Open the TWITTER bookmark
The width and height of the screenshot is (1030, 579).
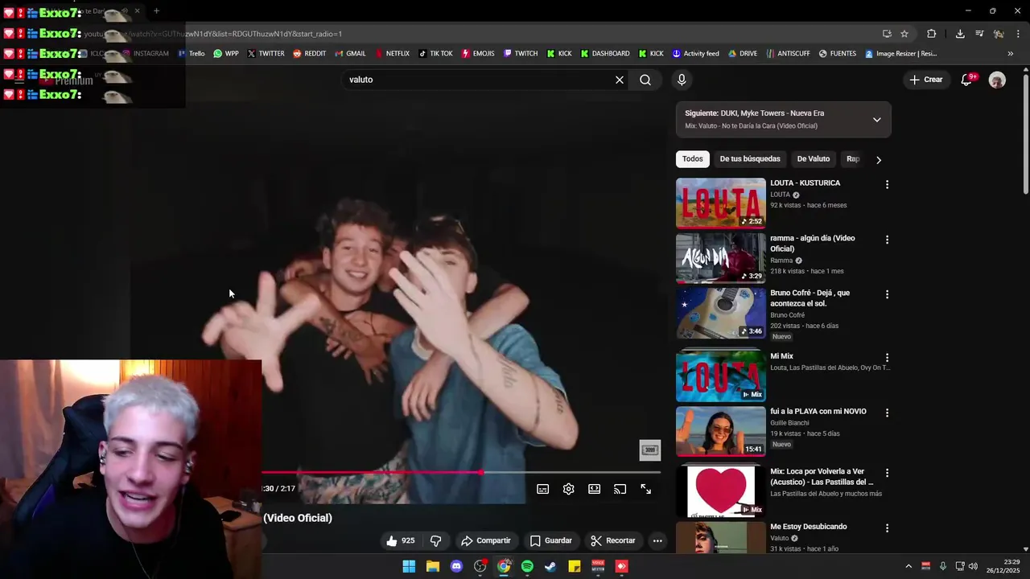(266, 54)
